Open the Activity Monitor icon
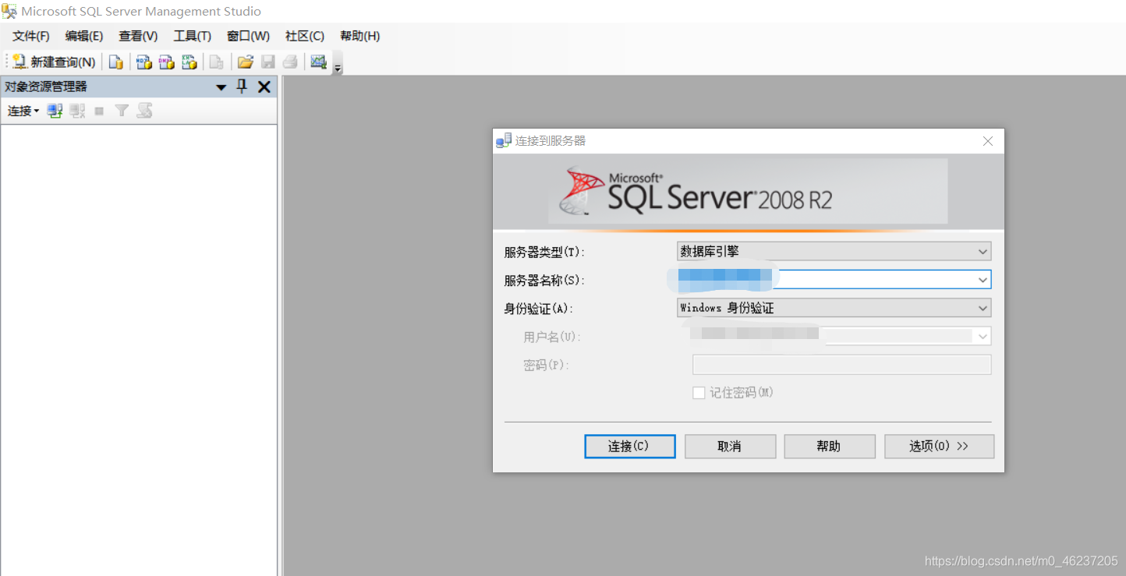The width and height of the screenshot is (1126, 576). (318, 62)
